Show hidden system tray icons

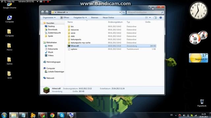click(176, 115)
